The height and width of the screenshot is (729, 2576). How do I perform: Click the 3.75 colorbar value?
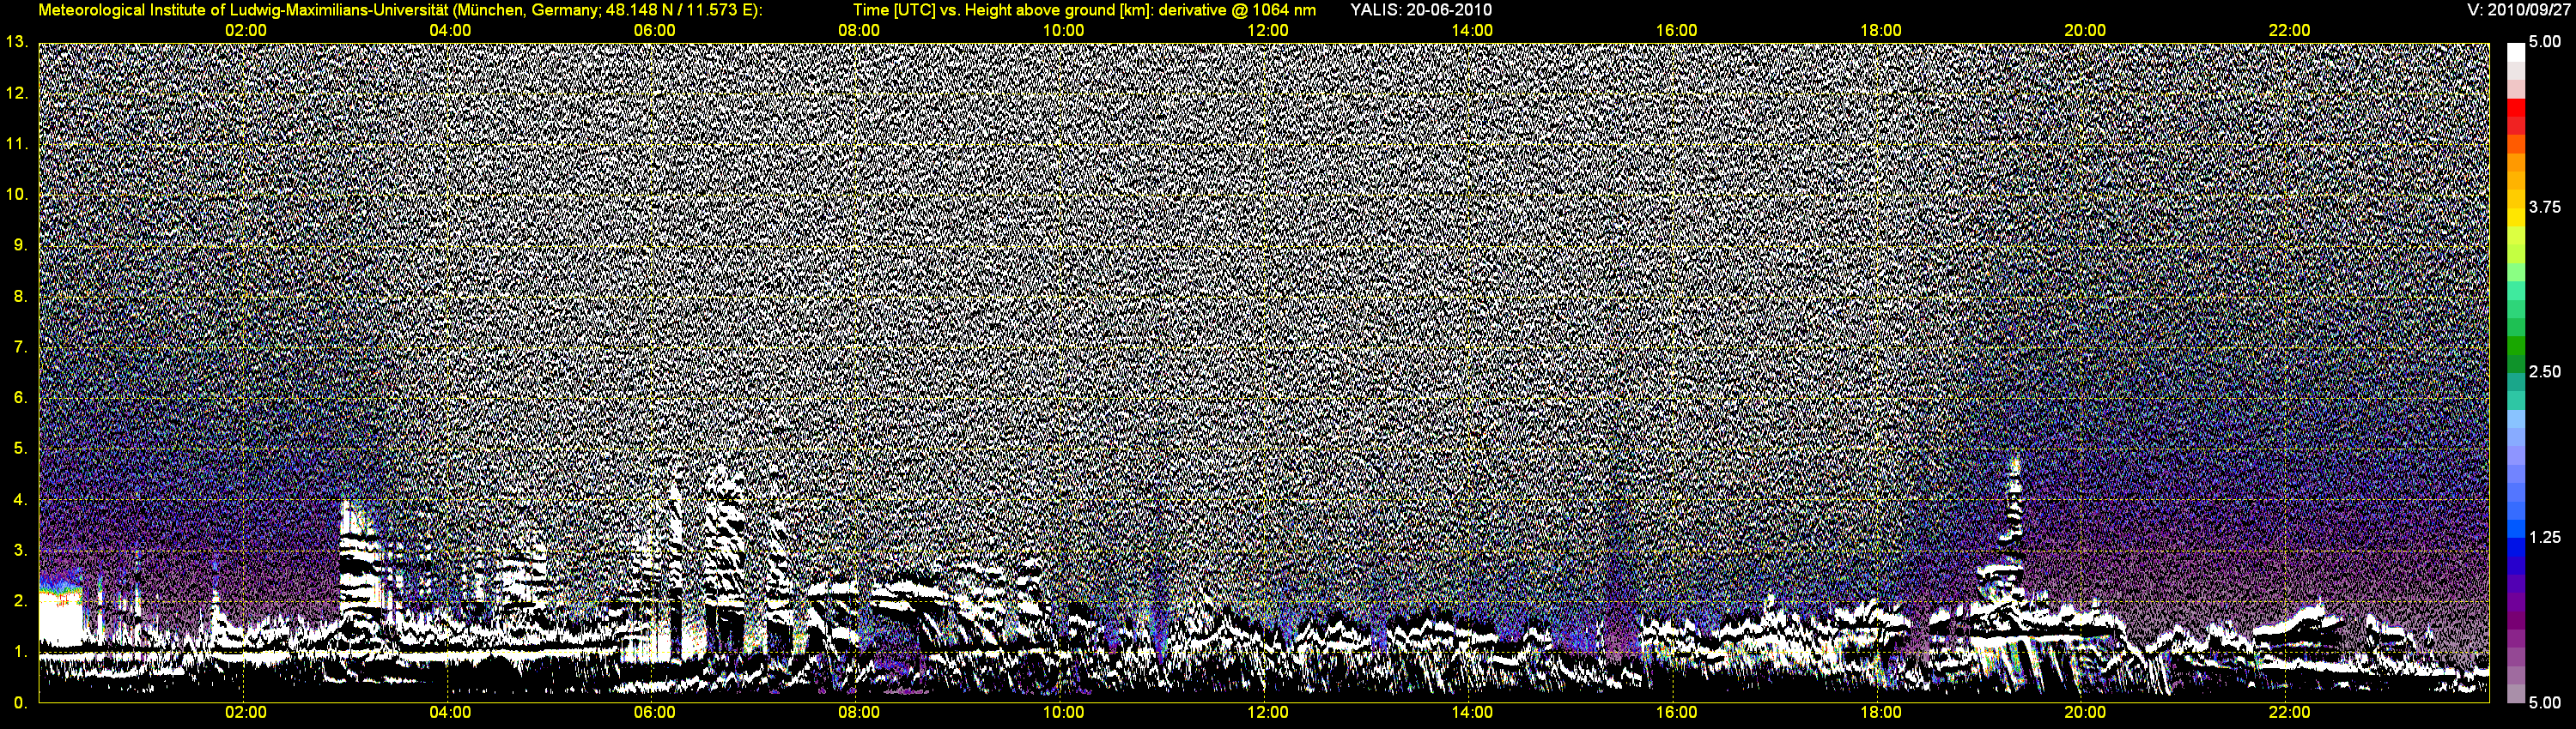click(x=2545, y=207)
